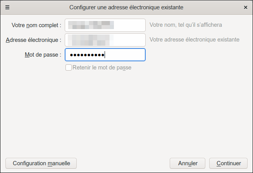Enable Retenir le mot de passe checkbox
This screenshot has height=173, width=253.
69,67
